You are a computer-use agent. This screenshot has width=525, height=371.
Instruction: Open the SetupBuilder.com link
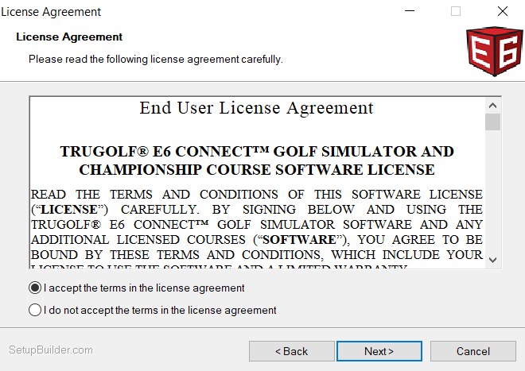point(51,350)
